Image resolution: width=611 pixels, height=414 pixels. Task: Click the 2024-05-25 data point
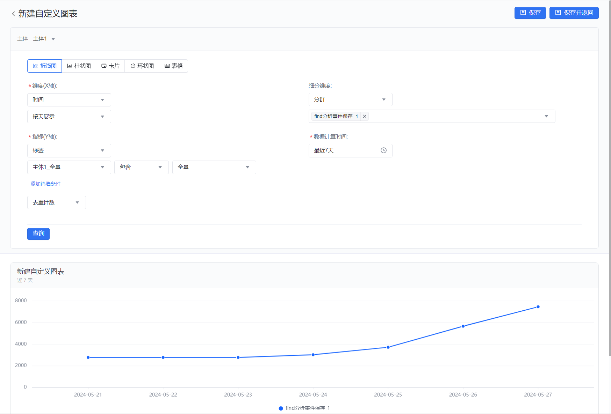pos(388,347)
